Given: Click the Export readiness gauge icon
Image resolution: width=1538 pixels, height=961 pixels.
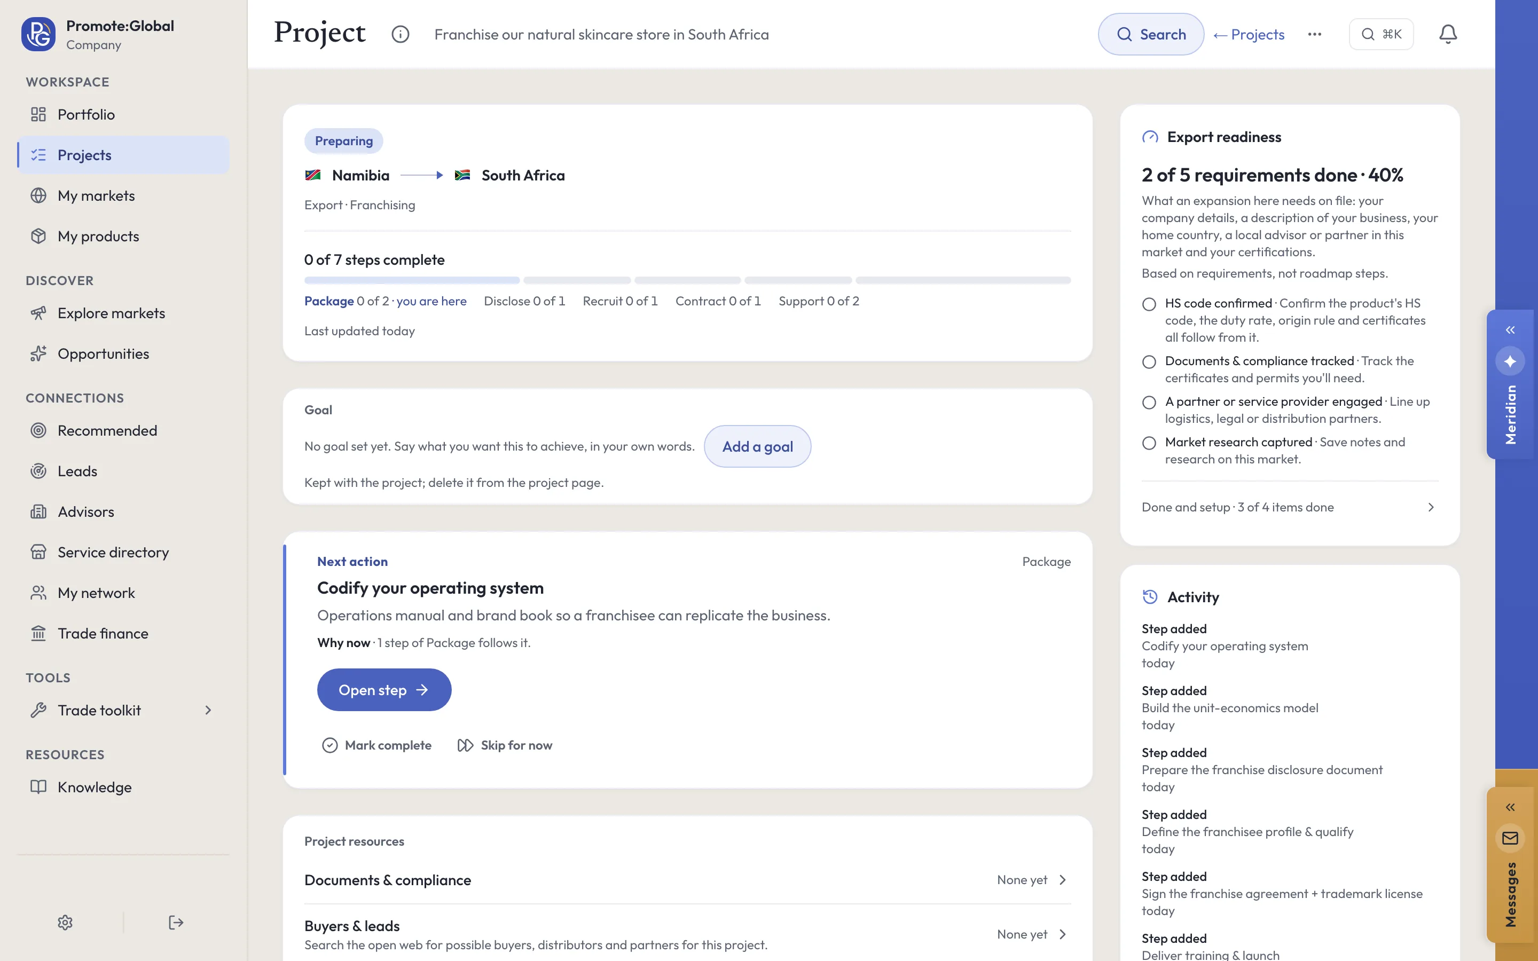Looking at the screenshot, I should pyautogui.click(x=1150, y=137).
